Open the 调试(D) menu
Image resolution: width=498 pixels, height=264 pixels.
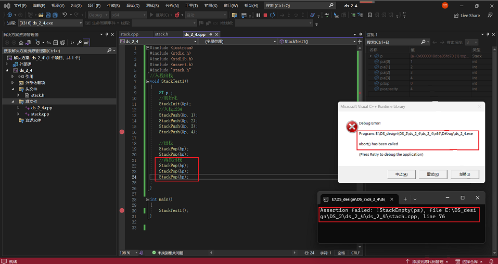point(133,6)
